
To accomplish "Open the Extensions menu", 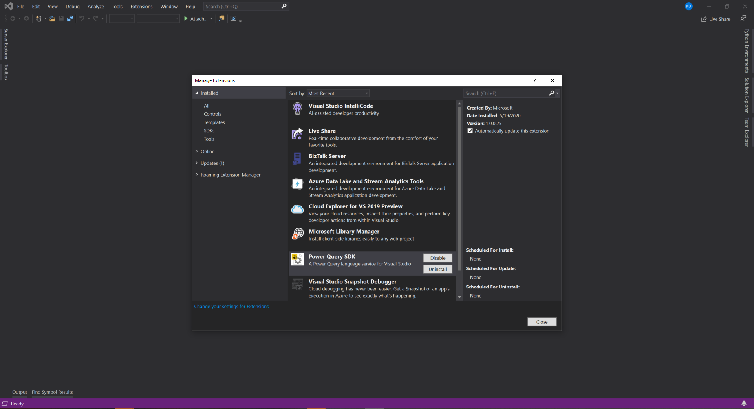I will click(141, 7).
